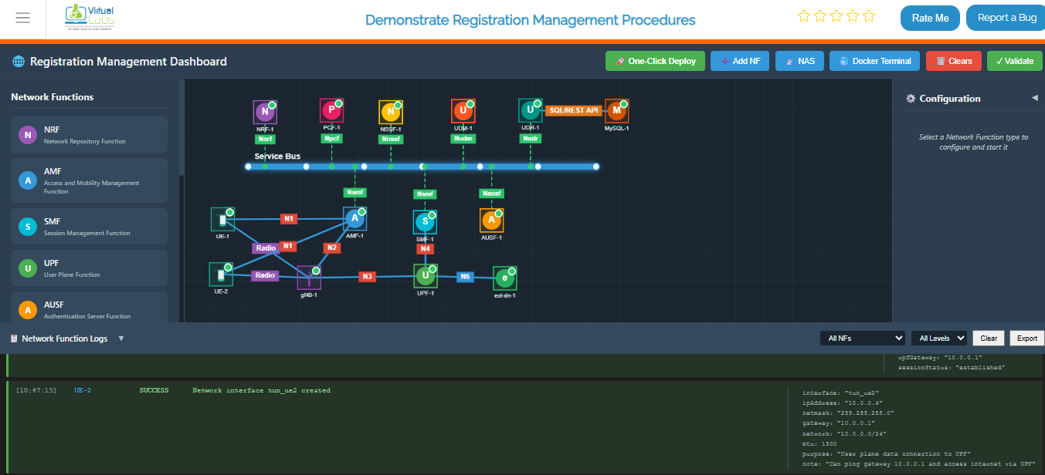Click the ext-dn-1 node icon
Image resolution: width=1045 pixels, height=475 pixels.
pos(504,278)
